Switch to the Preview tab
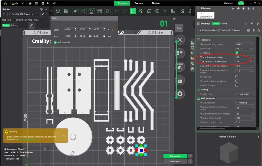This screenshot has width=262, height=166. click(139, 3)
